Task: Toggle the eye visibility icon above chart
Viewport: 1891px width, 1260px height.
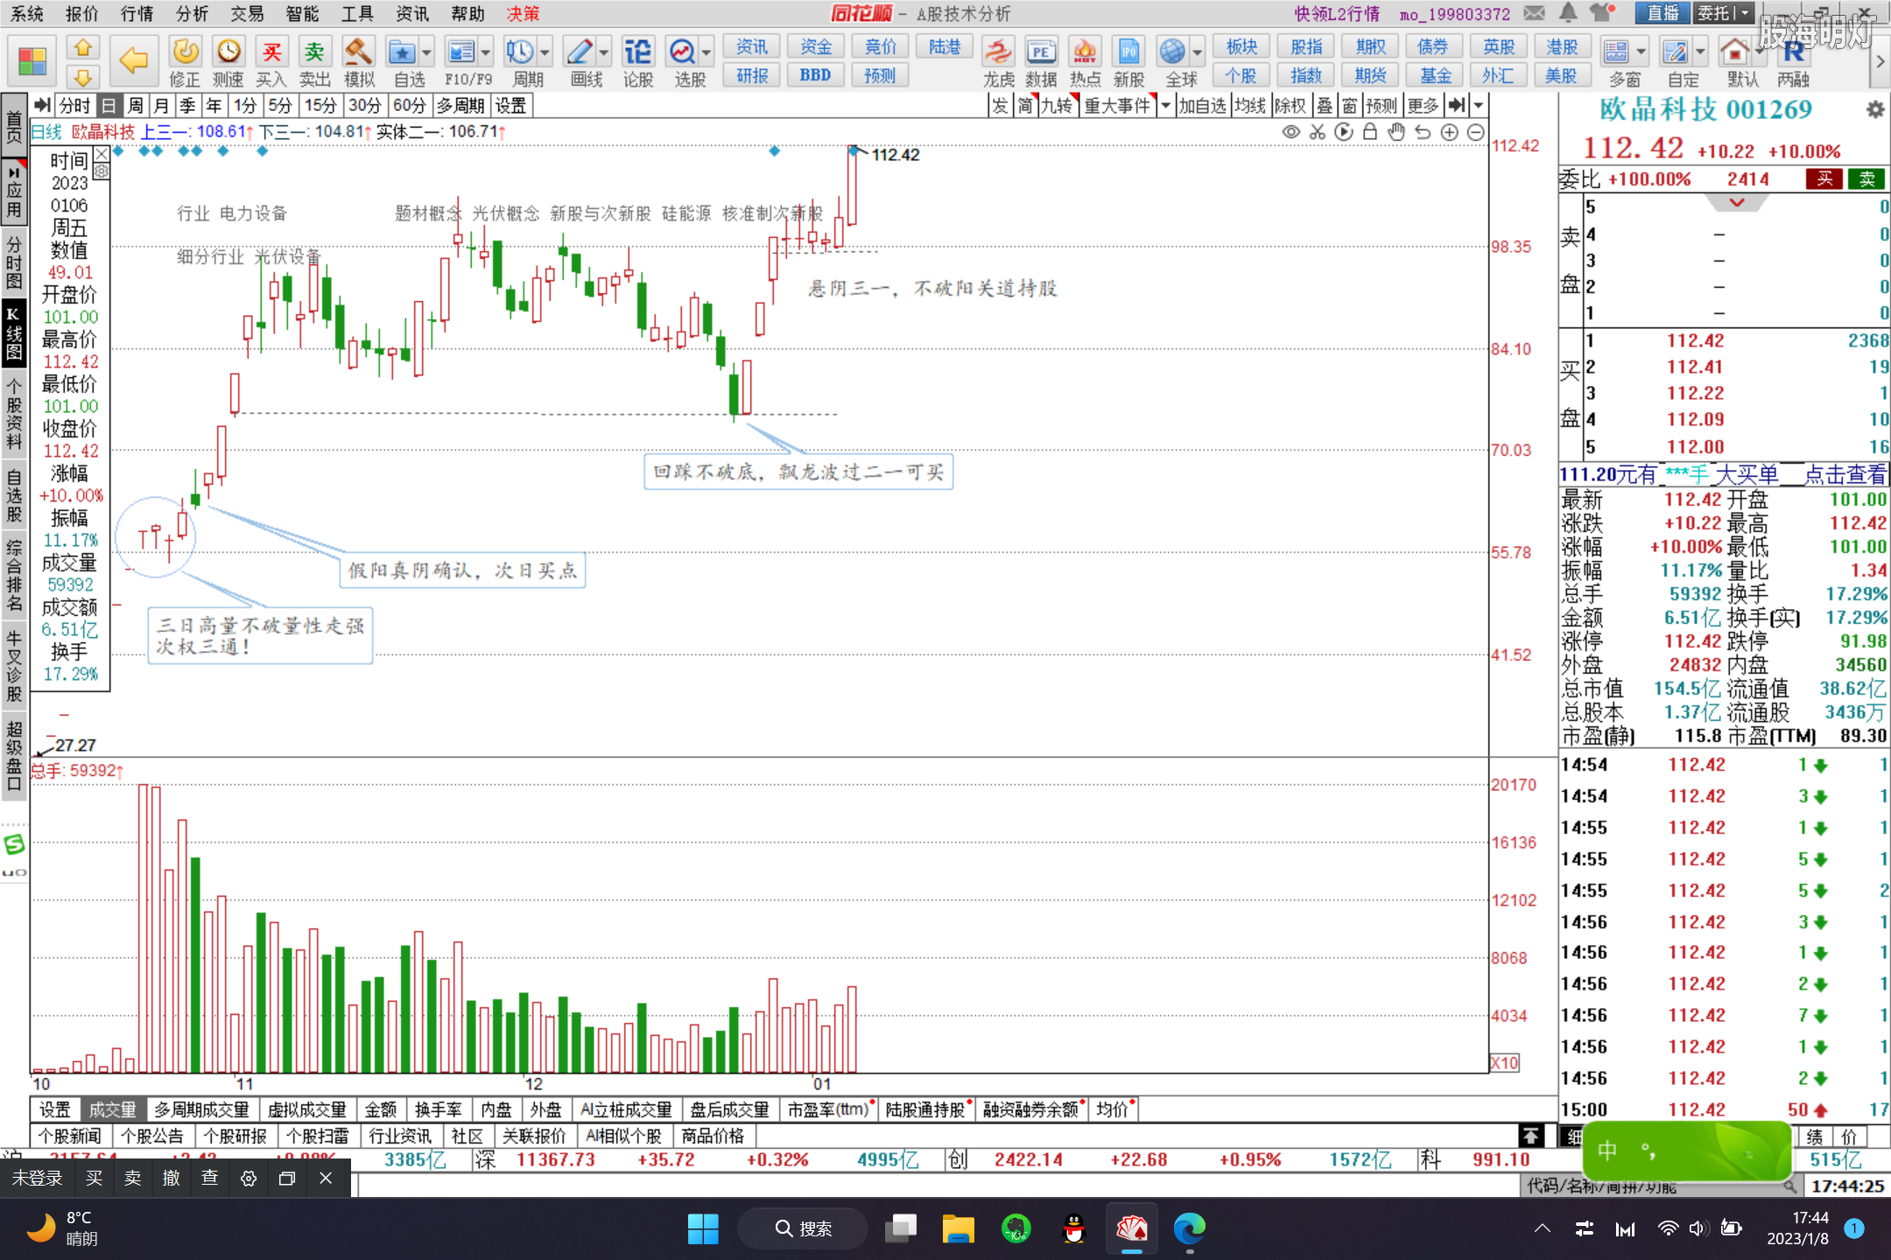Action: [1290, 132]
